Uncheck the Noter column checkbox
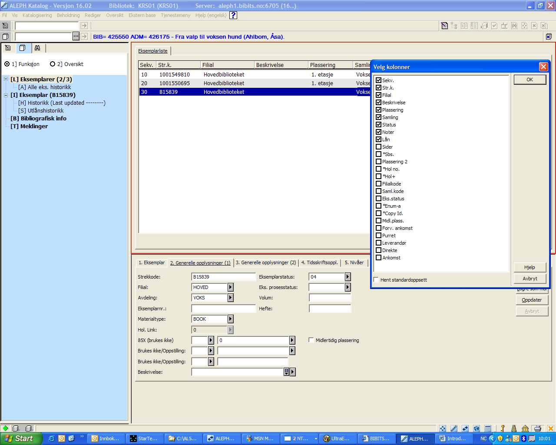 click(x=378, y=132)
